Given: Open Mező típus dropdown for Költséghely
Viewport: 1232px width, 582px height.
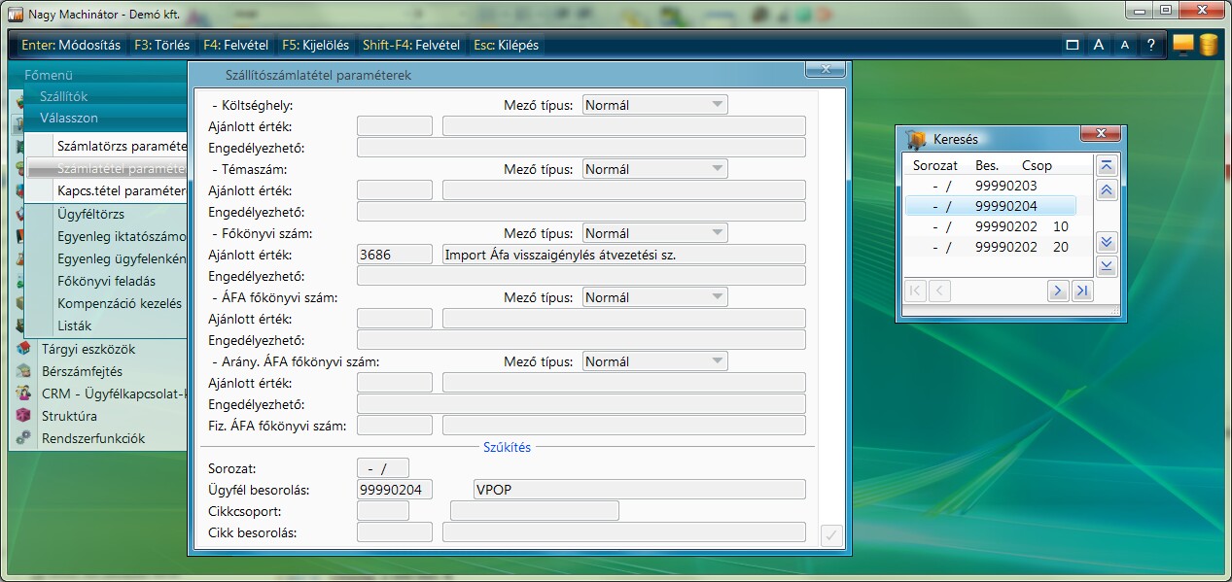Looking at the screenshot, I should [655, 105].
